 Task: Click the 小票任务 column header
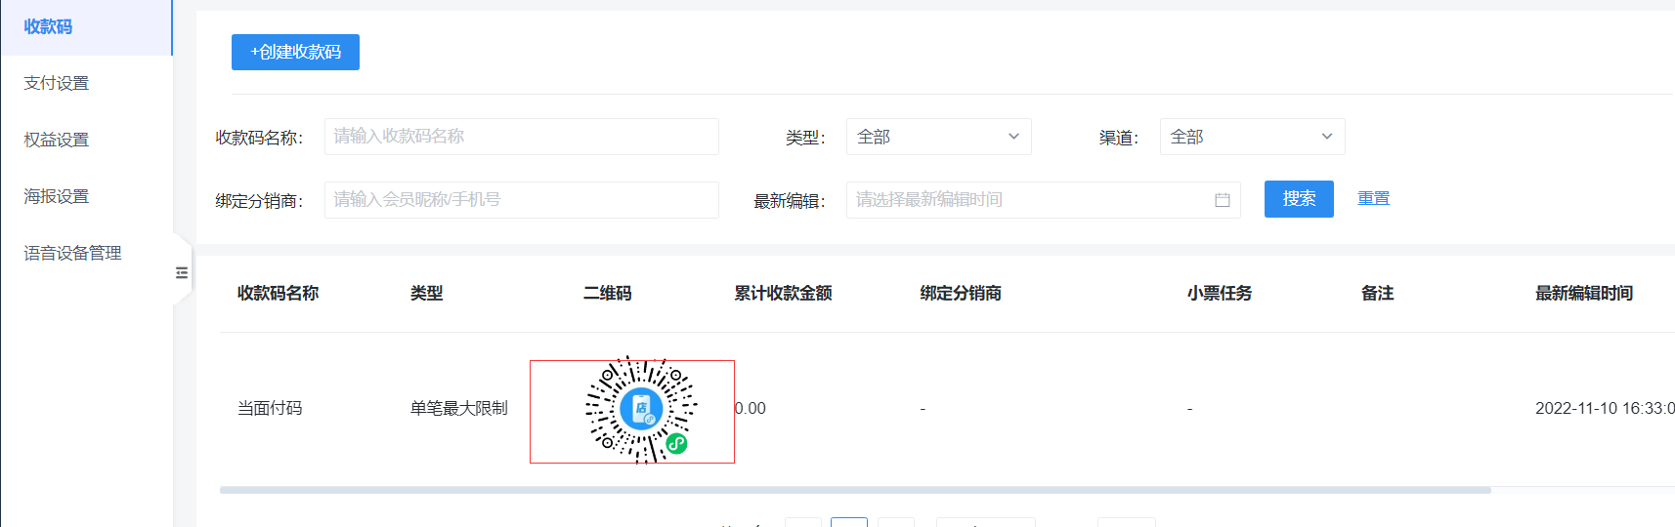pos(1220,294)
